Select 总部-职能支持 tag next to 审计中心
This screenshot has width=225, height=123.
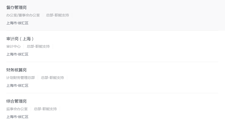[x=38, y=46]
